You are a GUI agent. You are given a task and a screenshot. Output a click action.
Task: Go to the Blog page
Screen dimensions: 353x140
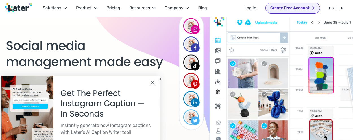click(202, 8)
